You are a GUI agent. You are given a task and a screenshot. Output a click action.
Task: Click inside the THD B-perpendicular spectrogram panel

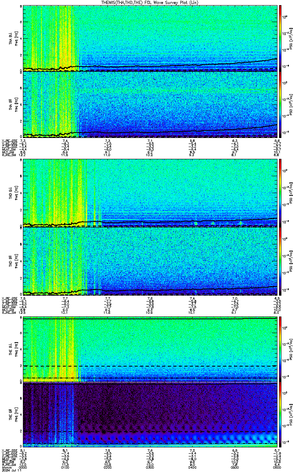tap(150, 193)
